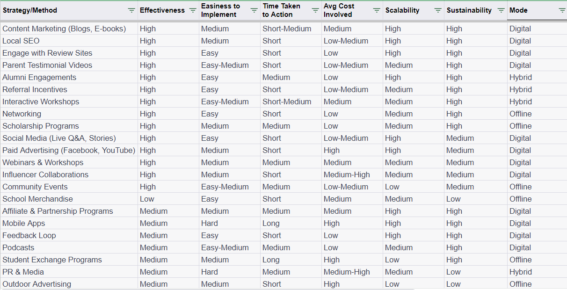Click the Effectiveness column filter icon
The width and height of the screenshot is (567, 290).
192,10
